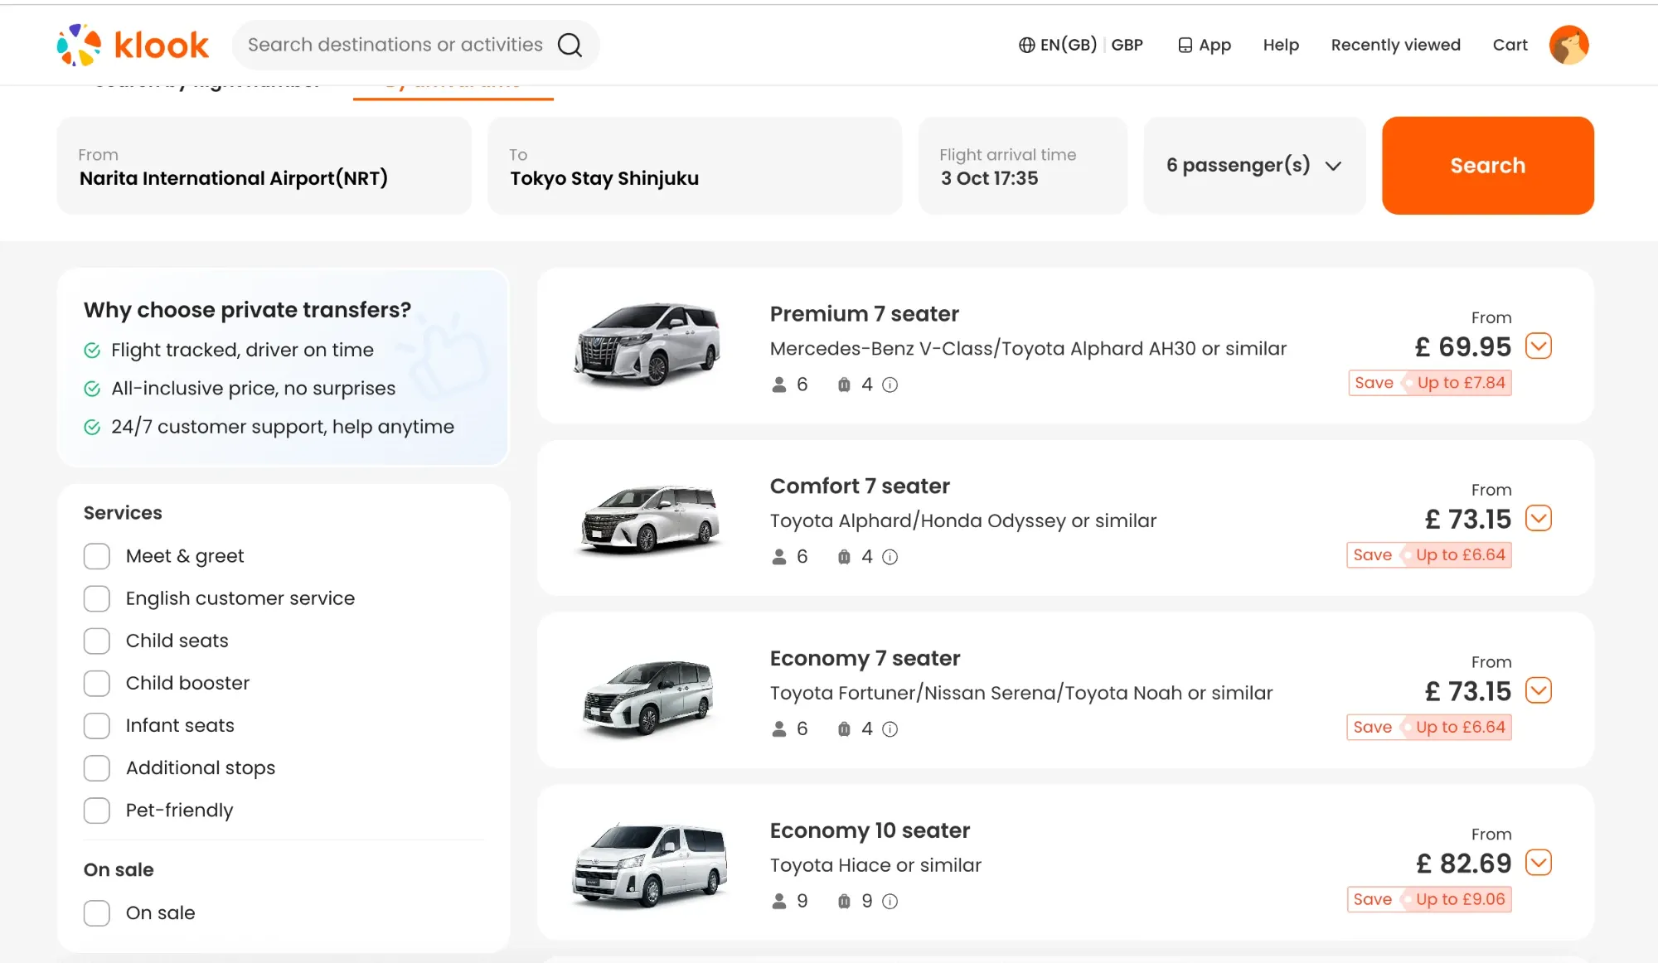Viewport: 1658px width, 963px height.
Task: Click 'Toyota Hiace or similar' text
Action: tap(875, 866)
